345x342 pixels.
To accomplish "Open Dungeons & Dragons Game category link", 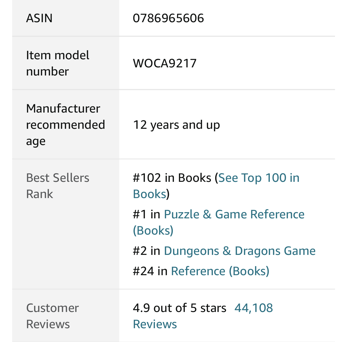I will pos(240,251).
